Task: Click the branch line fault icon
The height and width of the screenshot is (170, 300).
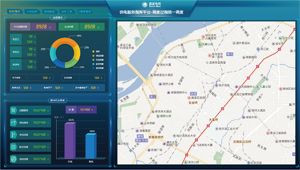Action: 13,134
